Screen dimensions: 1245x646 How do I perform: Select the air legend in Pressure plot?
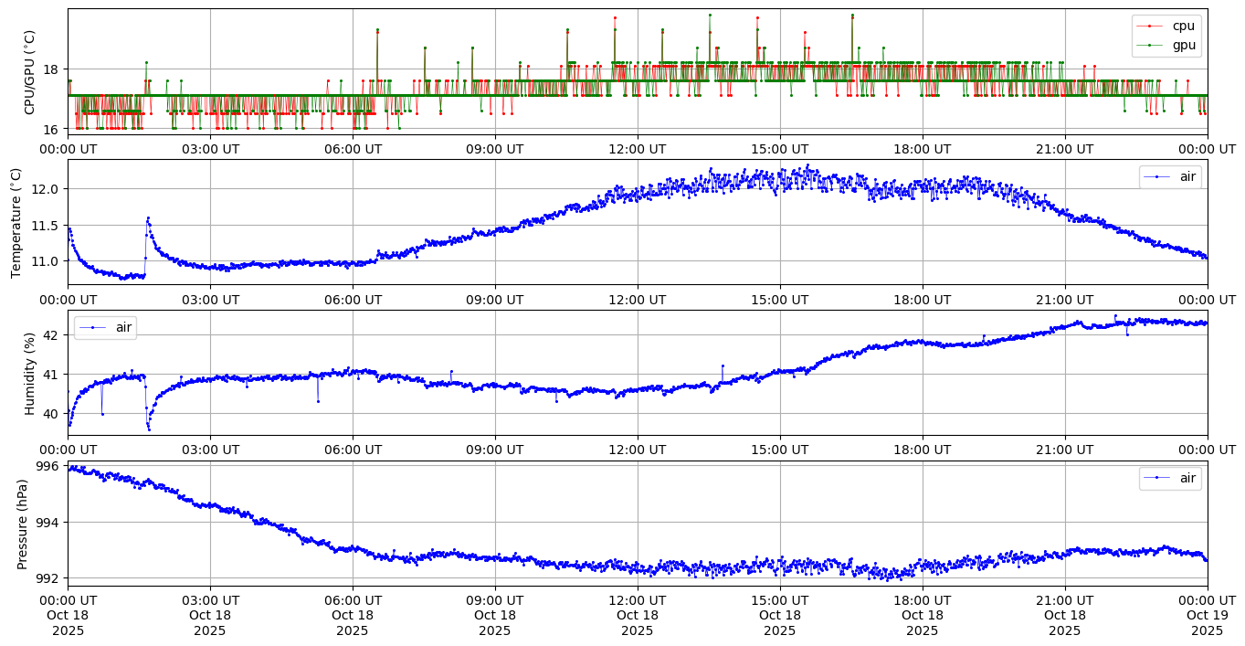tap(1170, 478)
